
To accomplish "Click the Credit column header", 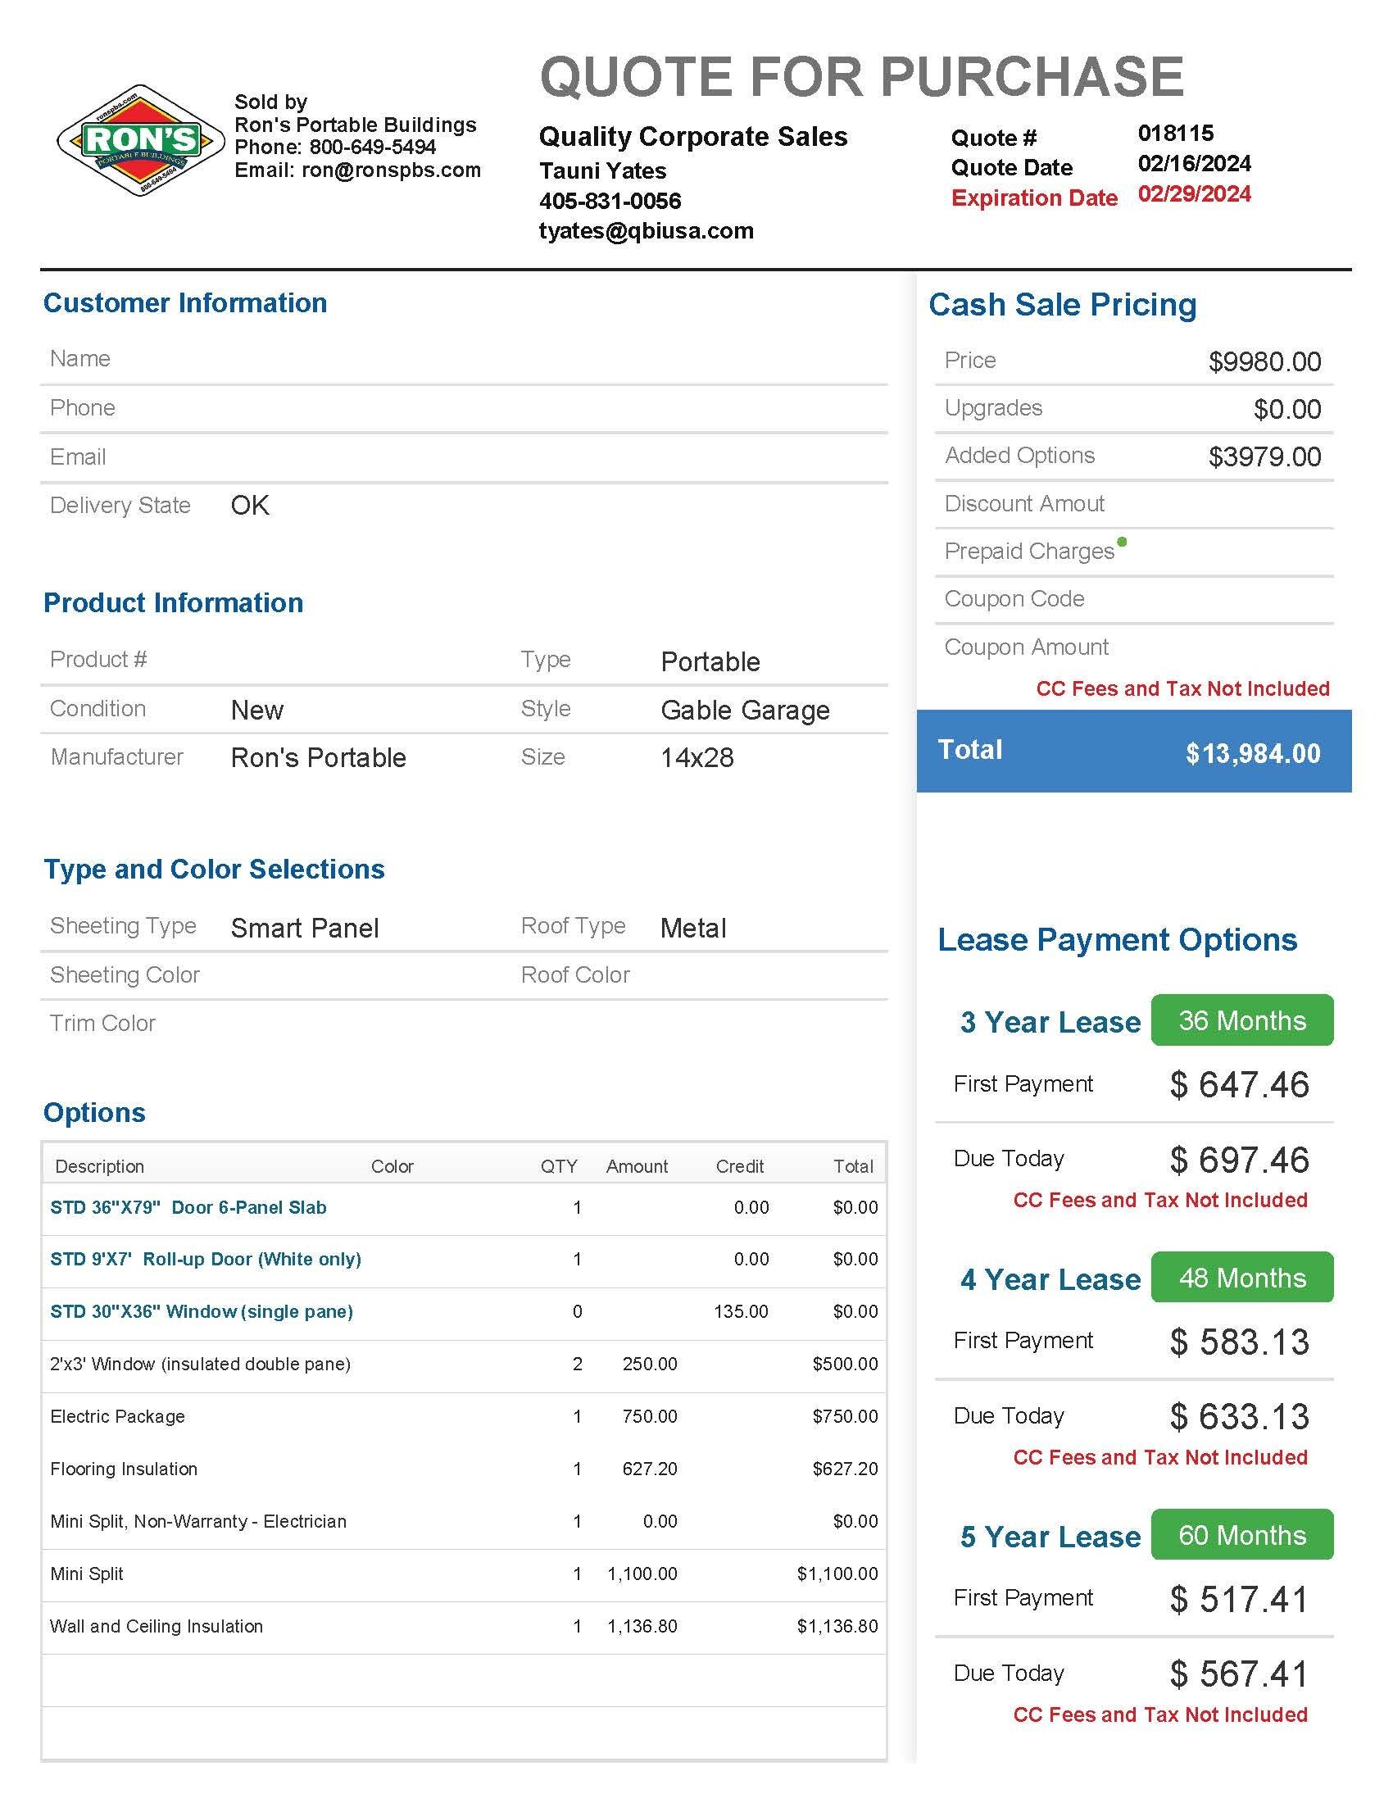I will click(739, 1166).
